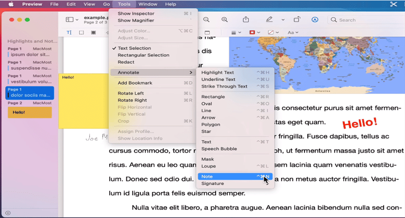The width and height of the screenshot is (405, 218).
Task: Click the rotate page icon
Action: pos(297,19)
